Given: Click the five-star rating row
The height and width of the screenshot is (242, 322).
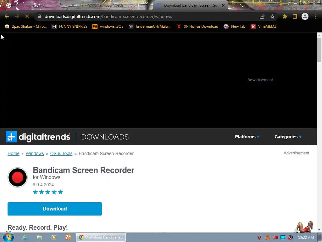Looking at the screenshot, I should 48,192.
